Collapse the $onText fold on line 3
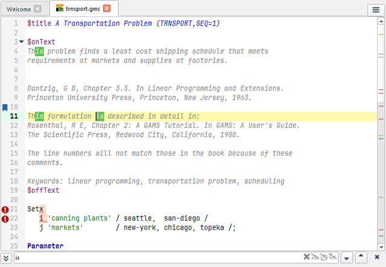The image size is (386, 267). (22, 42)
